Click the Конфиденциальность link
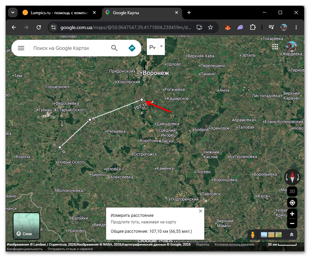Image resolution: width=310 pixels, height=257 pixels. 25,249
